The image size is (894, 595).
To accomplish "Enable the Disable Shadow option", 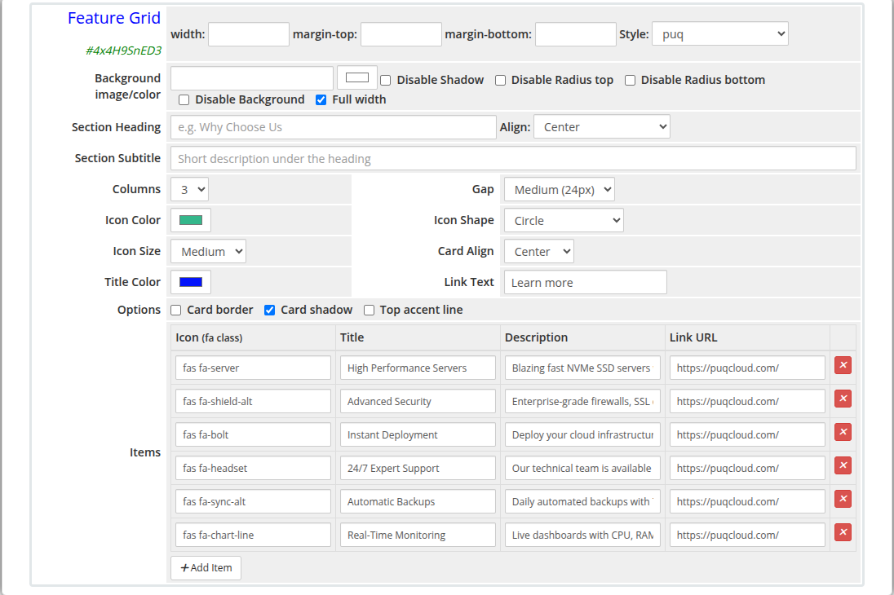I will (385, 79).
